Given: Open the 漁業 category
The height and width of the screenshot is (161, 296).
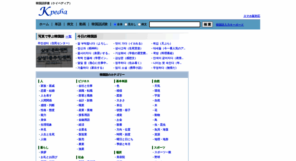Looking at the screenshot, I should click(x=82, y=149).
